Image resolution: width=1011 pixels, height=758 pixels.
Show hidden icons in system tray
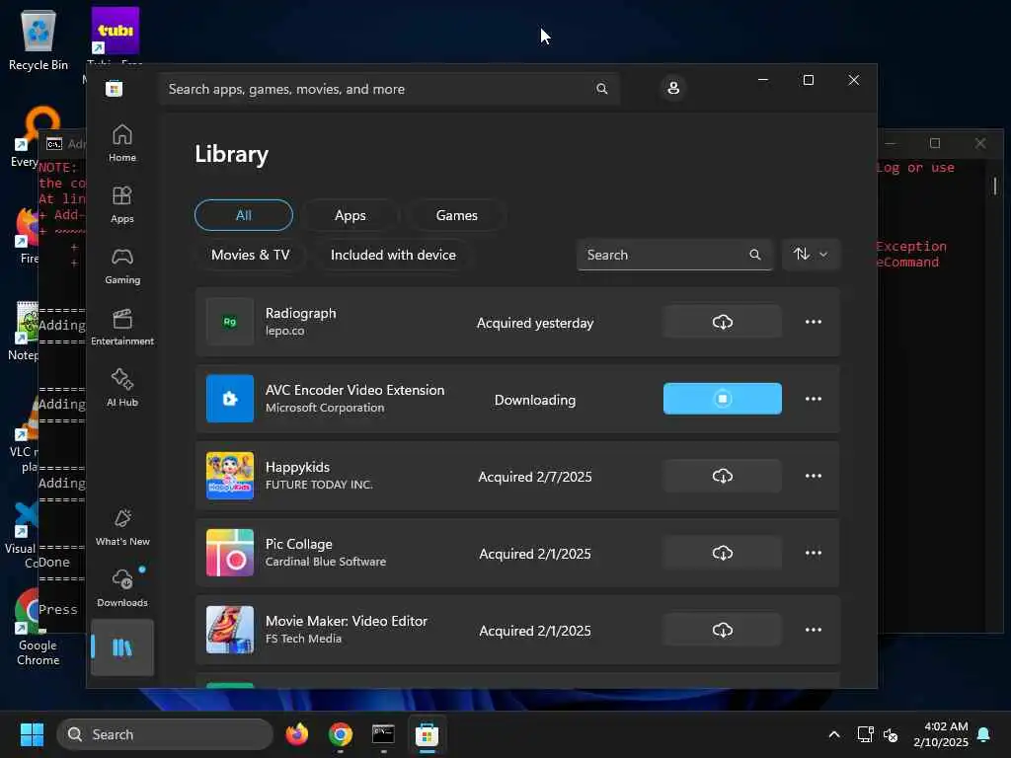833,734
